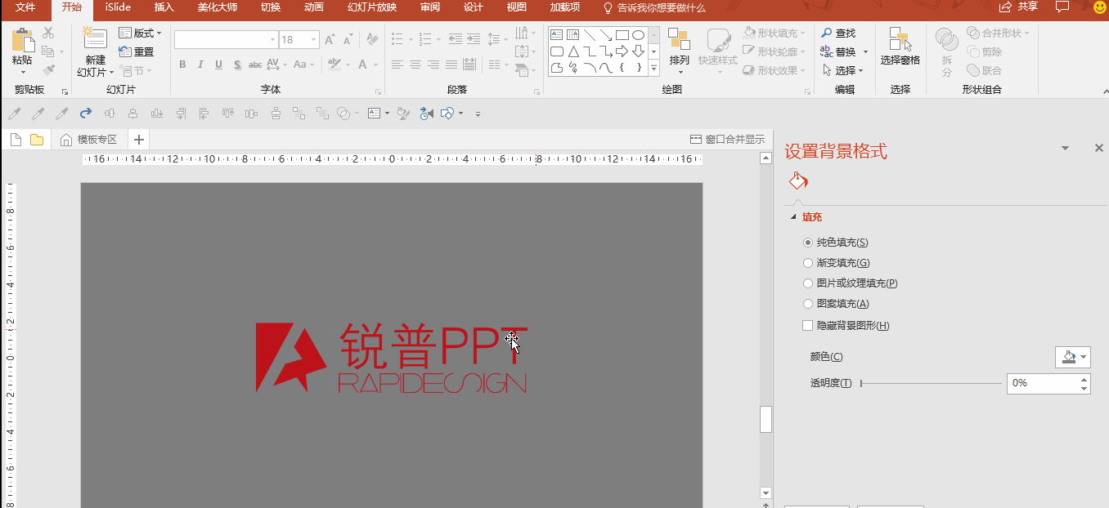
Task: Click the new blank document icon
Action: coord(16,140)
